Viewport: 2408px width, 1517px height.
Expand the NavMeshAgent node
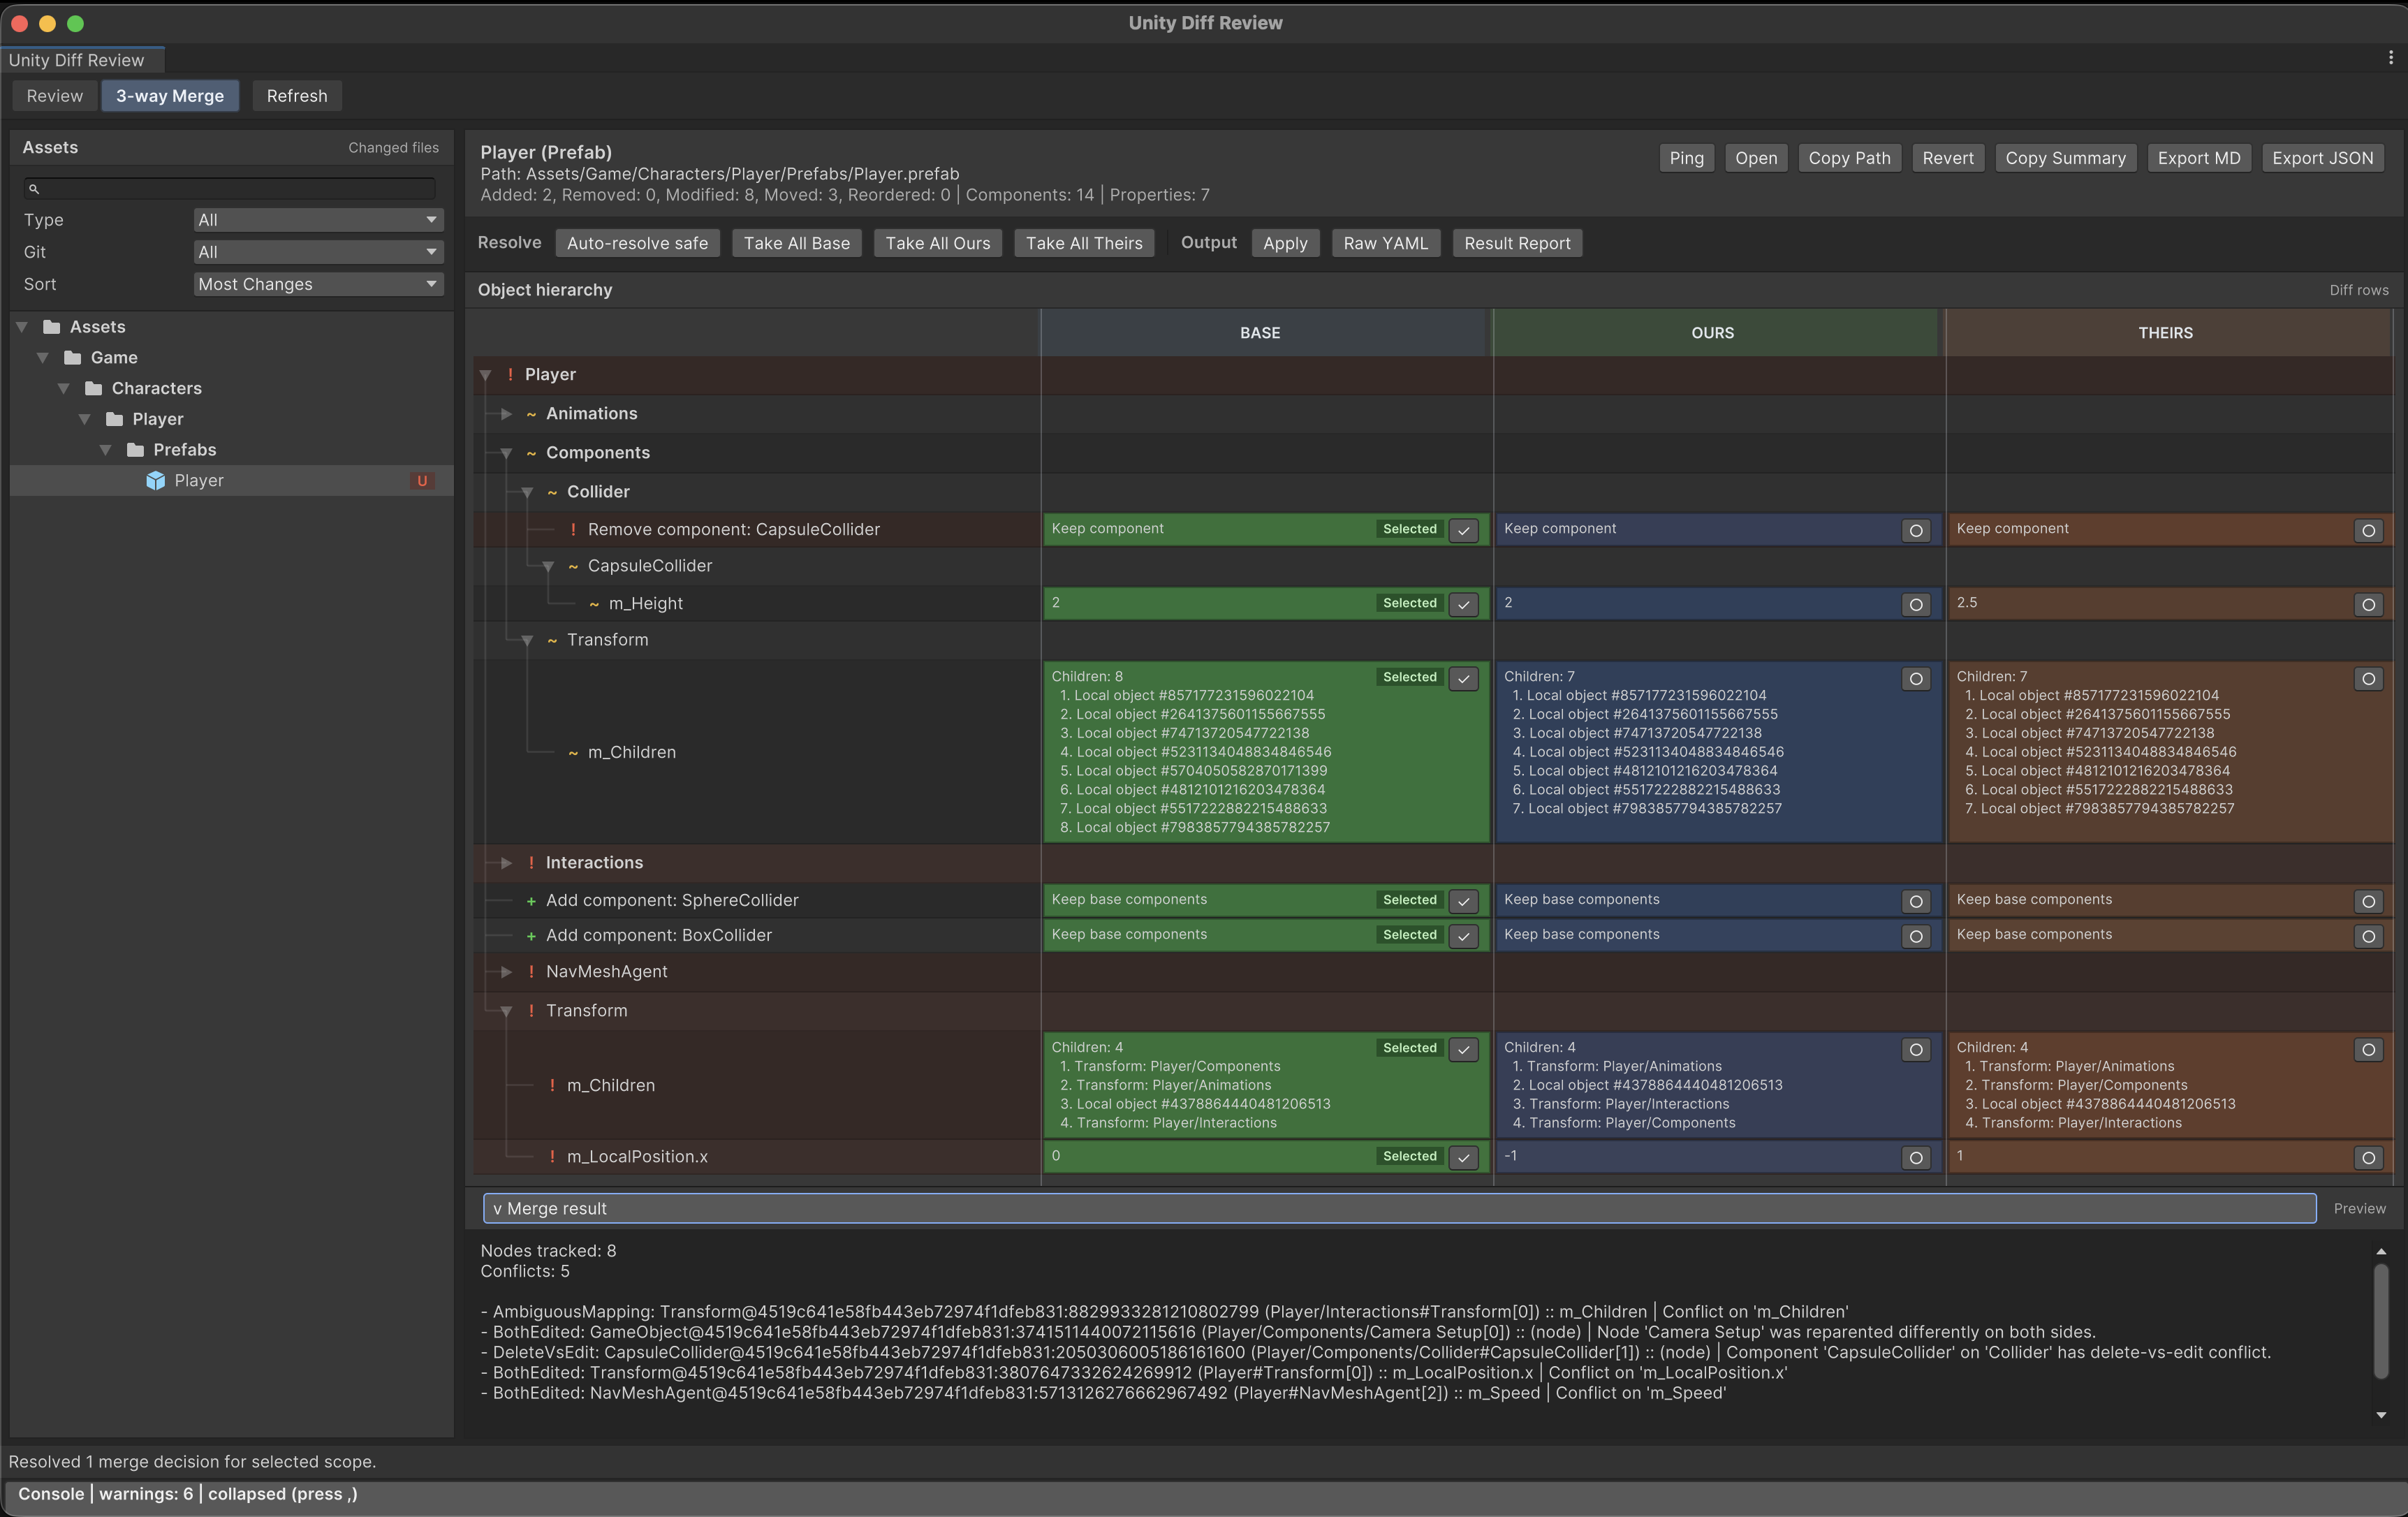coord(507,972)
